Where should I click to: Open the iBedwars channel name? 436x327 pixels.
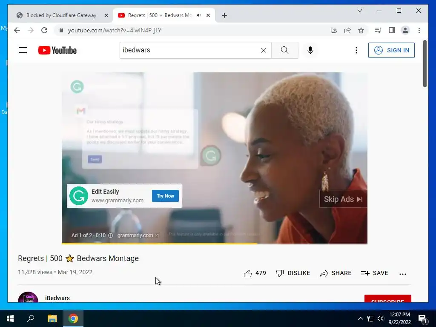pos(57,298)
